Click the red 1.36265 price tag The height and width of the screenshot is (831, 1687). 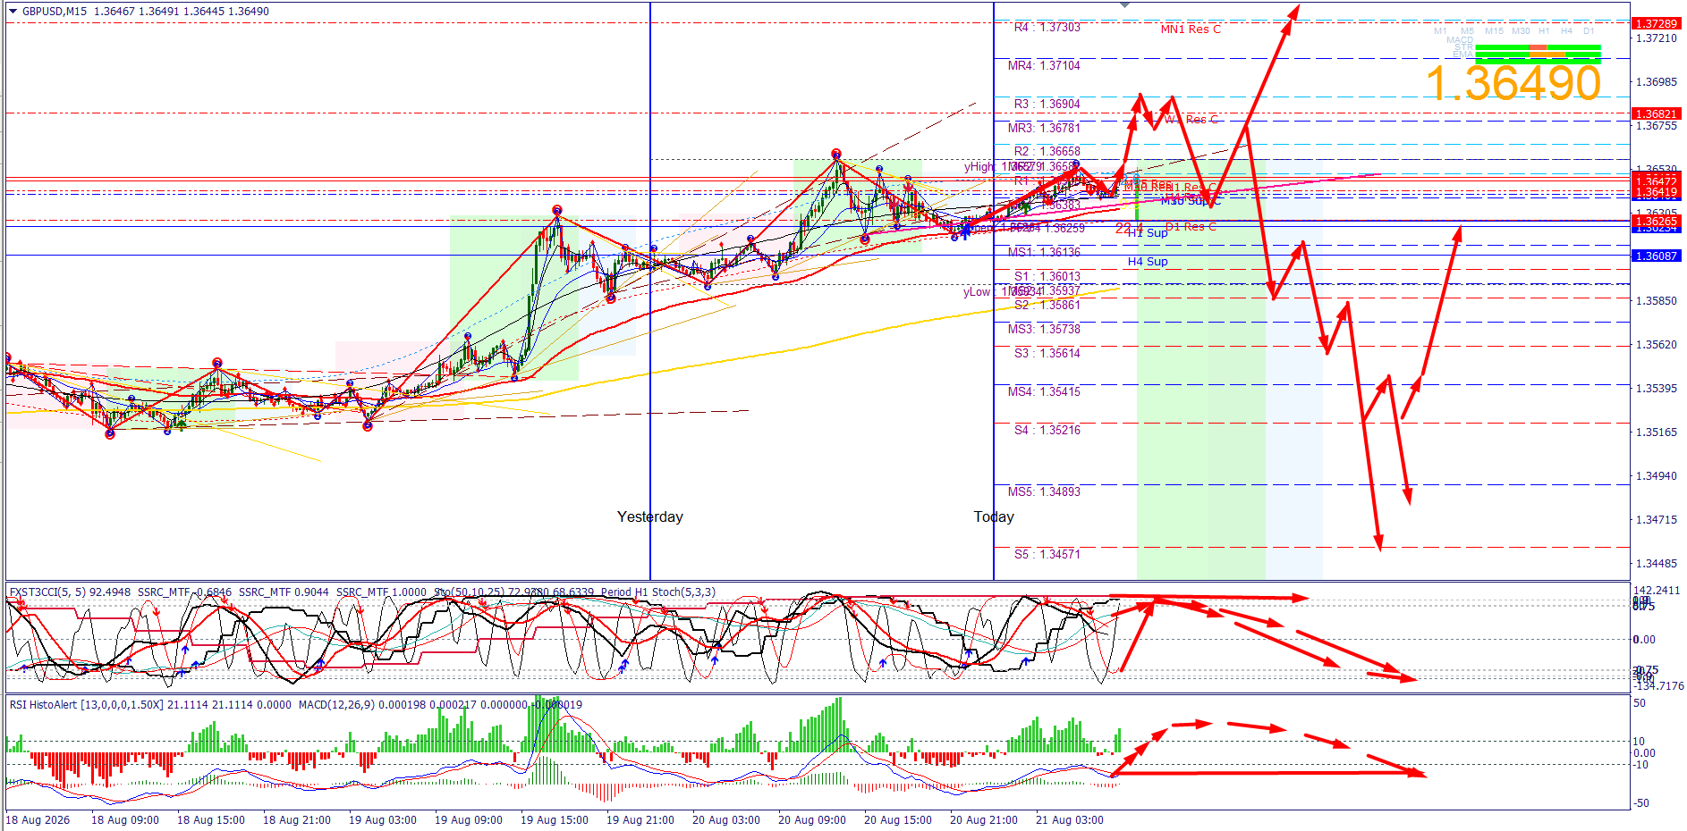coord(1656,221)
